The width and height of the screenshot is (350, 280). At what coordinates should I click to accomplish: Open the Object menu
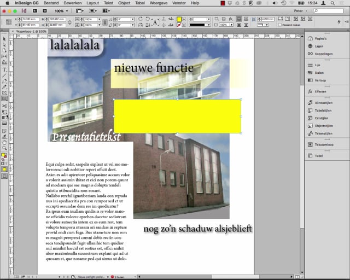pos(124,3)
